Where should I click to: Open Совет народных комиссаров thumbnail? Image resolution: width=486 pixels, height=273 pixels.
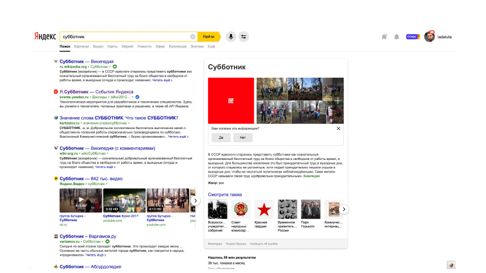click(241, 209)
